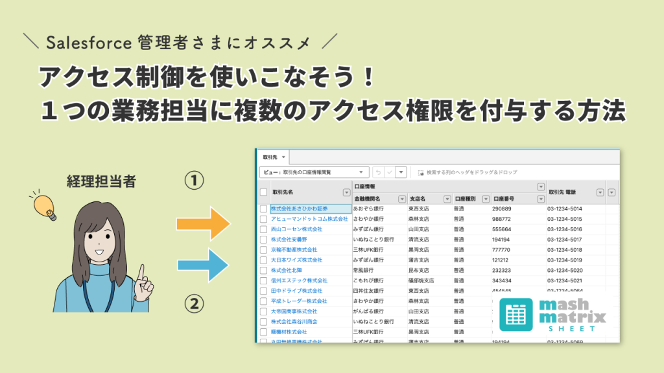Viewport: 664px width, 373px height.
Task: Open the 平成トレーダー株式会社 link
Action: pos(299,301)
